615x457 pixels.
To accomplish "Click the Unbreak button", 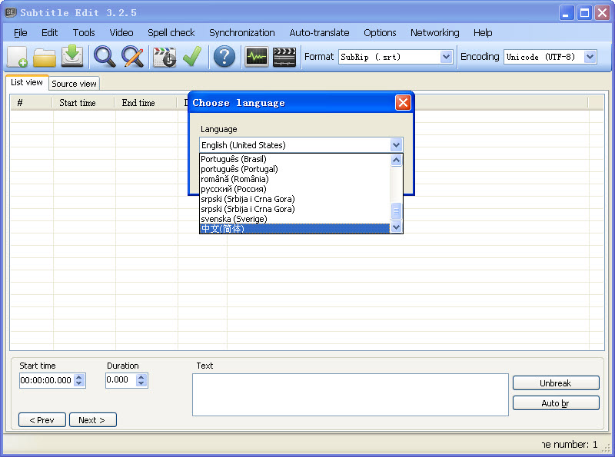I will tap(556, 383).
